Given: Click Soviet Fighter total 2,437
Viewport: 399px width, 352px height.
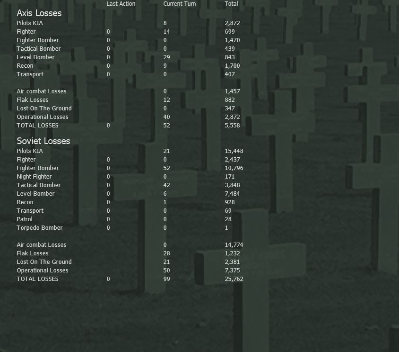Looking at the screenshot, I should click(232, 160).
